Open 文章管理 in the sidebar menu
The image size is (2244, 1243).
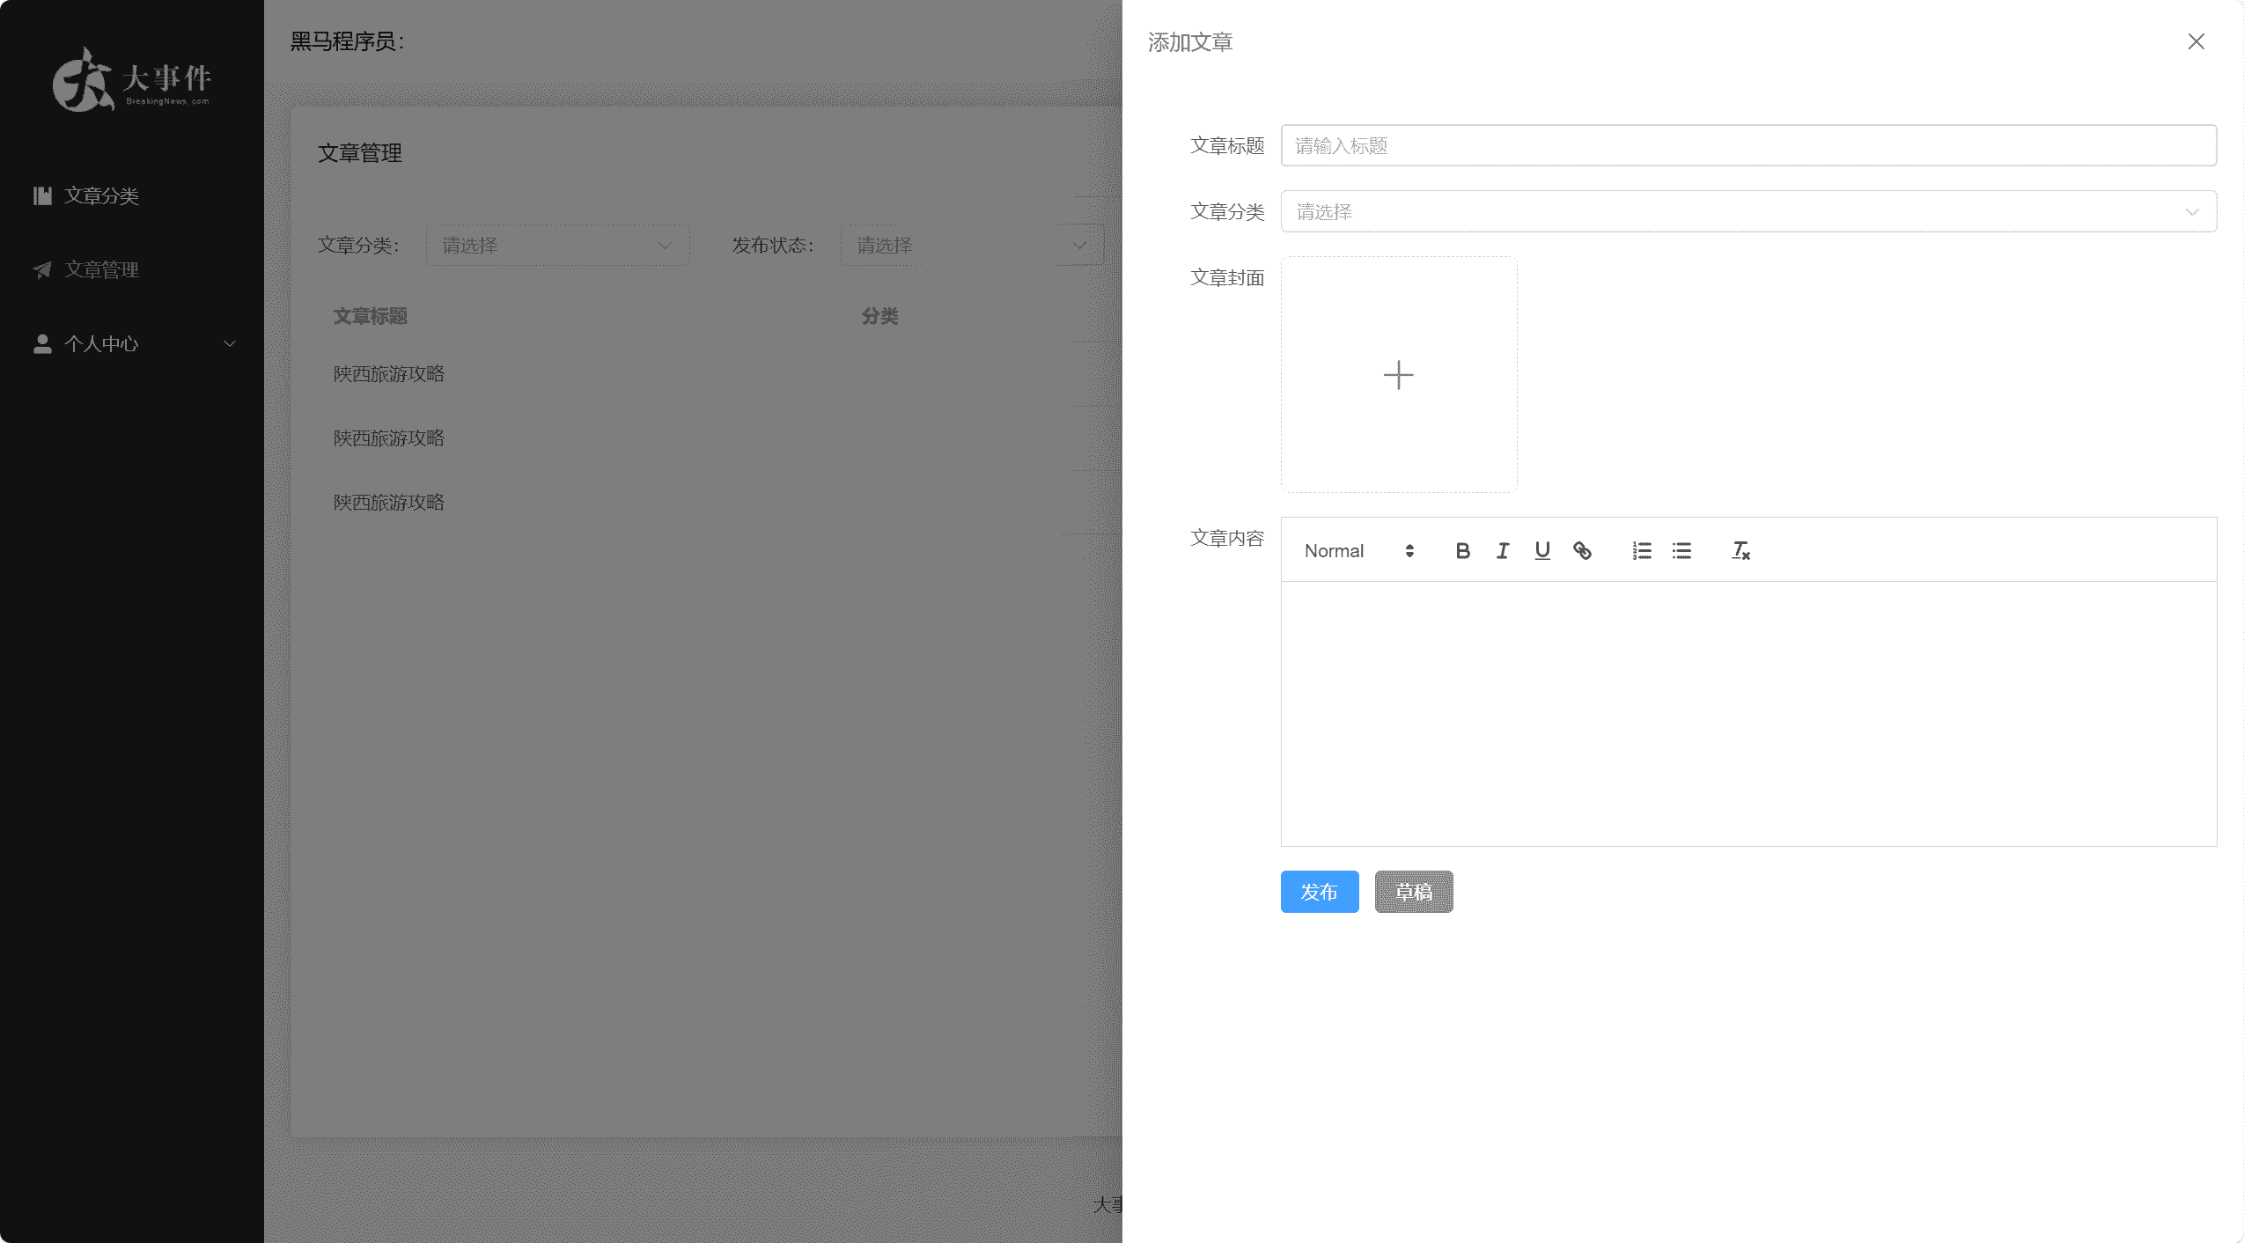[x=101, y=269]
